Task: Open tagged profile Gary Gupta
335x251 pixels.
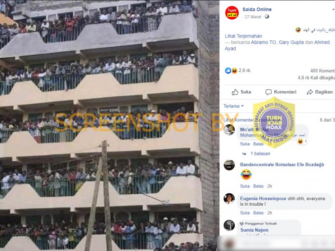Action: pos(291,42)
